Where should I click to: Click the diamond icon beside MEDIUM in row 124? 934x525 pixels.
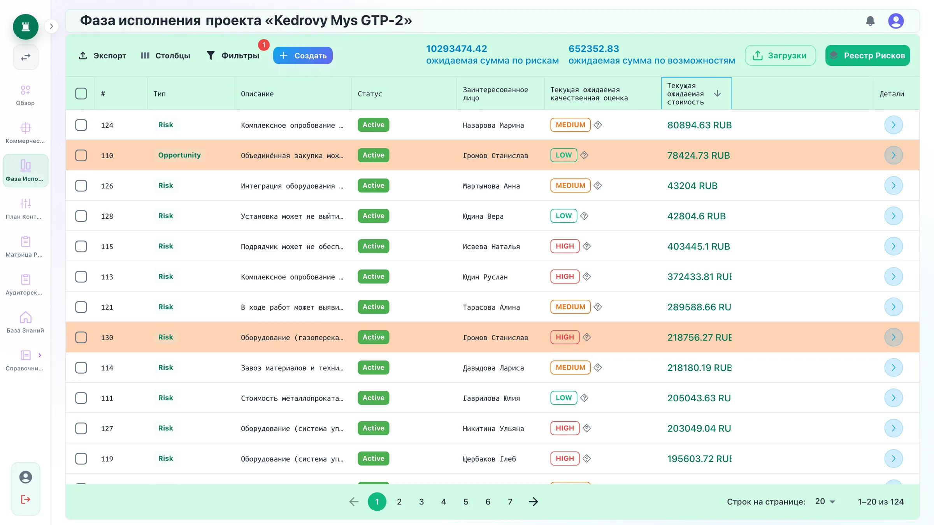point(598,125)
